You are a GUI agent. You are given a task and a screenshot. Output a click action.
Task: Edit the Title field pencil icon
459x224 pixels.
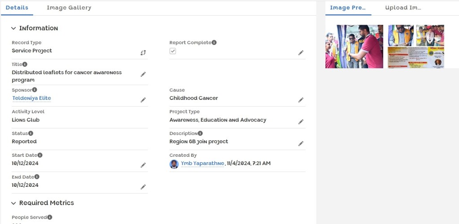143,74
